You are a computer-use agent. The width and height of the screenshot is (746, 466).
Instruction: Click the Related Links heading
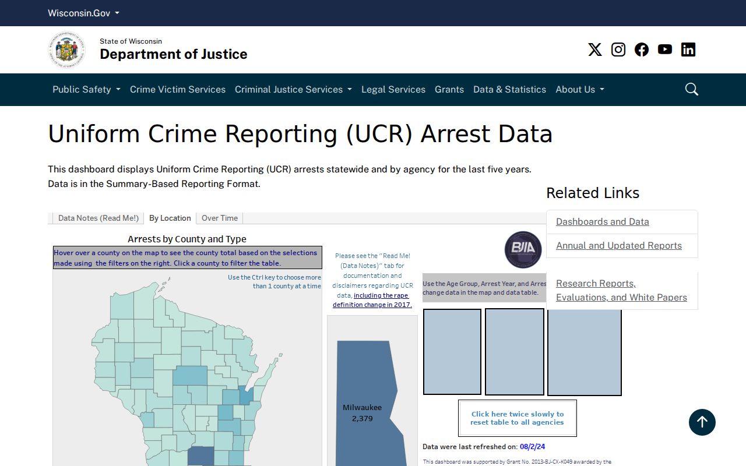(x=593, y=193)
